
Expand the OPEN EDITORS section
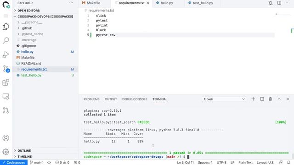tap(45, 11)
